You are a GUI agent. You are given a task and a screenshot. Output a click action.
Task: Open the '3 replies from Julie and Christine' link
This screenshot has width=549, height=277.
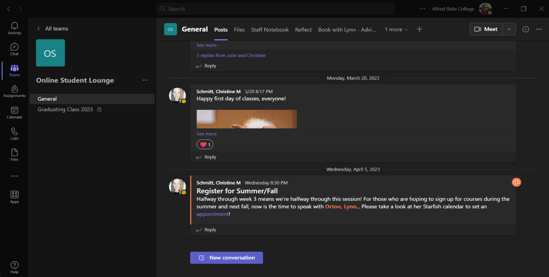[x=231, y=55]
